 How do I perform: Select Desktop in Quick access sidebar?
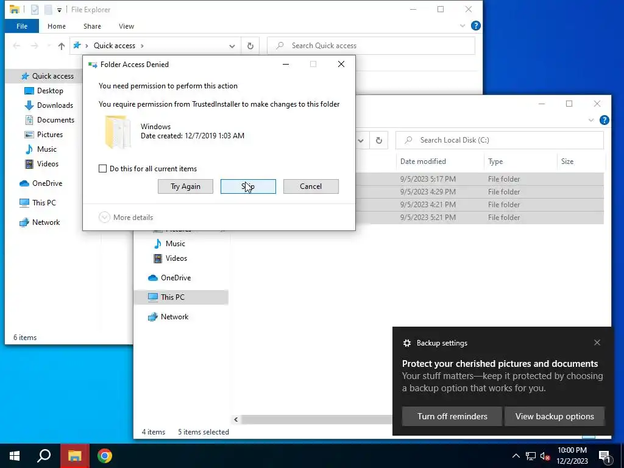tap(44, 91)
